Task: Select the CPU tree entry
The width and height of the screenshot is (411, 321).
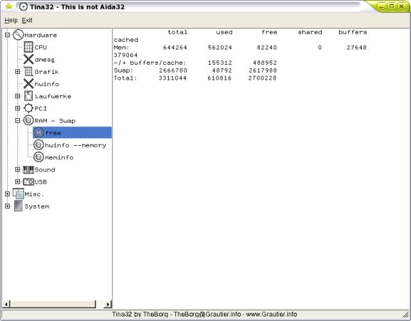Action: click(40, 48)
